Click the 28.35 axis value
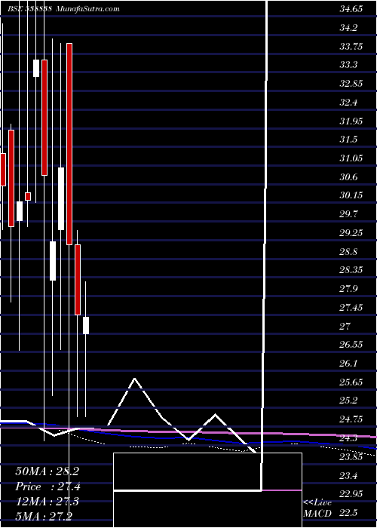Image resolution: width=377 pixels, height=528 pixels. (351, 270)
